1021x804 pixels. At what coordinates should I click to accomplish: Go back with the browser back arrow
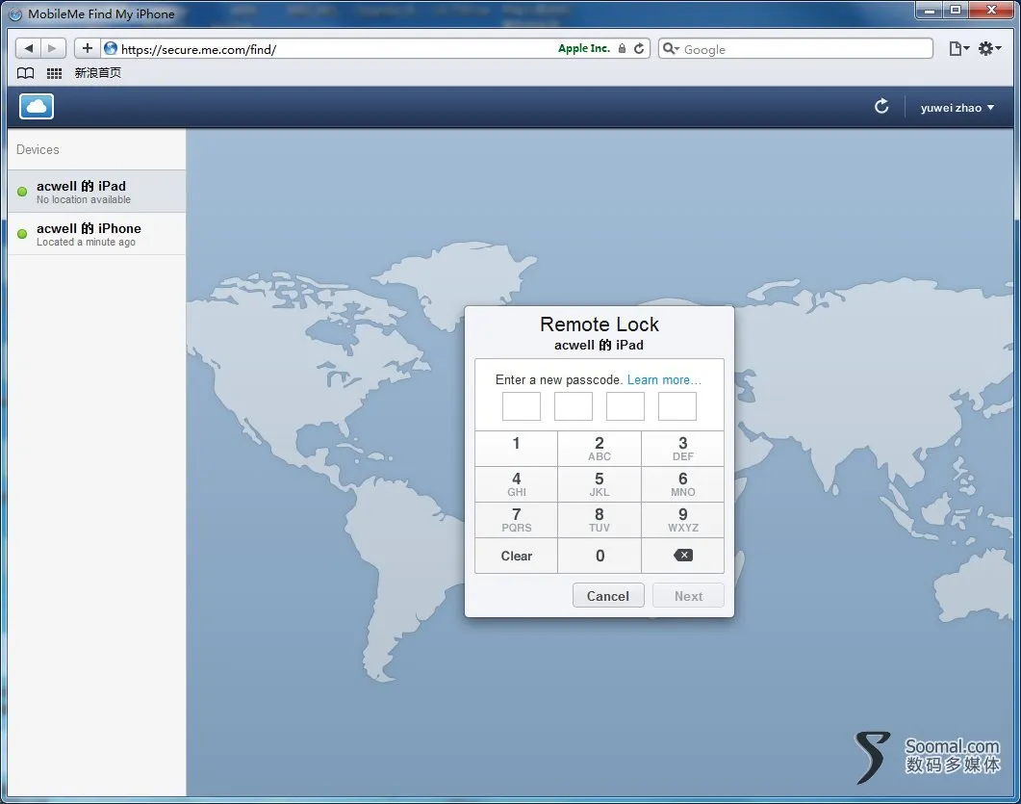28,48
